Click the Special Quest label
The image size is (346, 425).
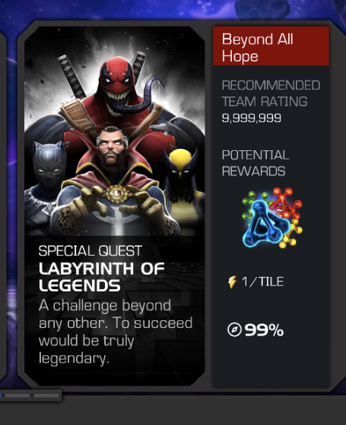pos(90,251)
